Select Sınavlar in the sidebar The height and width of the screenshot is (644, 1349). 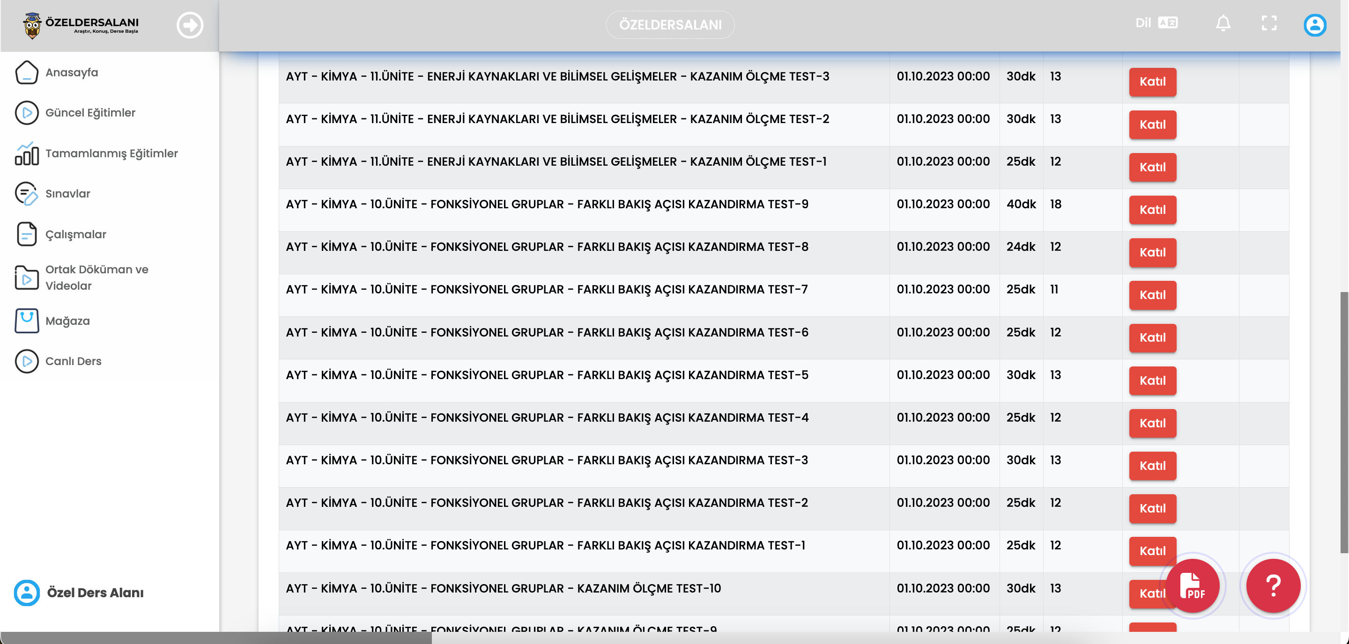pyautogui.click(x=67, y=194)
